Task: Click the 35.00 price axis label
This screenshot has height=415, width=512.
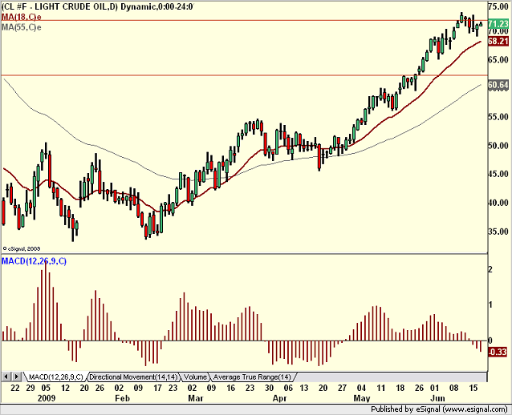Action: [498, 232]
